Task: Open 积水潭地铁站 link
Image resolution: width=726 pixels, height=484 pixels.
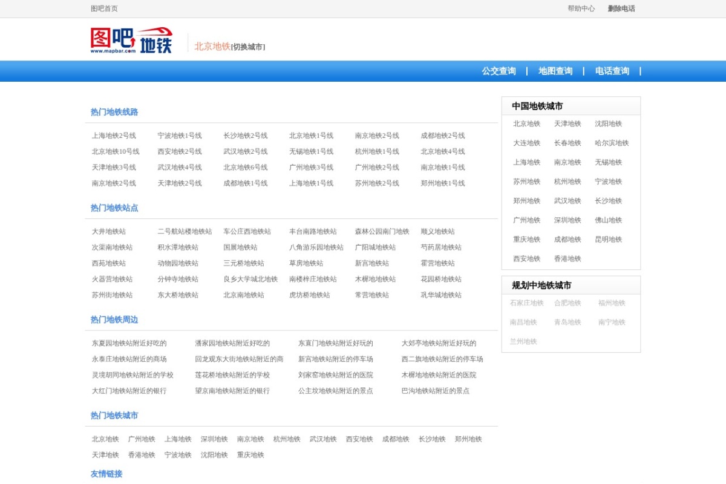Action: [x=178, y=247]
